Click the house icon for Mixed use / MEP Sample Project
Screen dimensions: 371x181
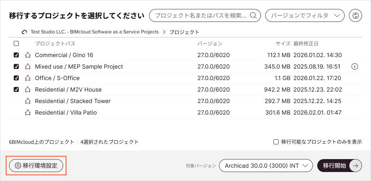tap(28, 66)
